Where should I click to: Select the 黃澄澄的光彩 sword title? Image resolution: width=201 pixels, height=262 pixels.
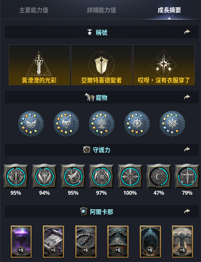tap(39, 65)
